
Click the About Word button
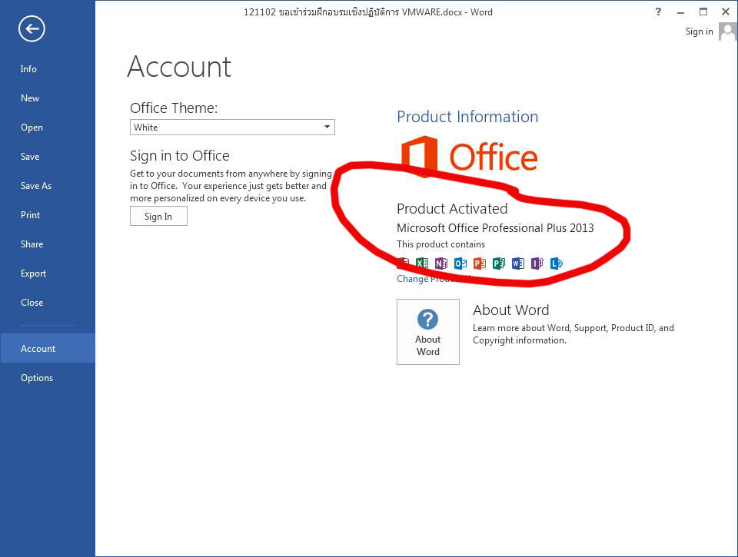pyautogui.click(x=428, y=332)
